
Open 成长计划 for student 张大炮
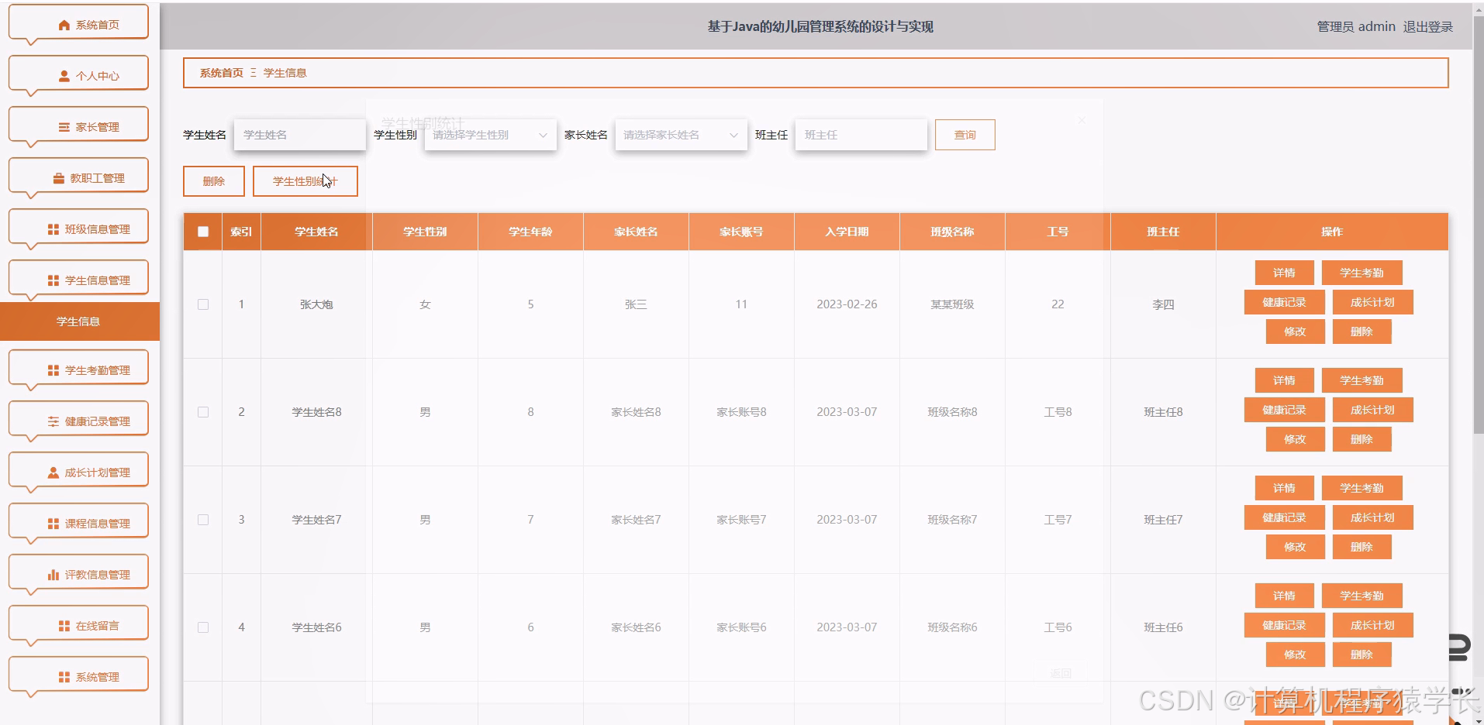1372,302
